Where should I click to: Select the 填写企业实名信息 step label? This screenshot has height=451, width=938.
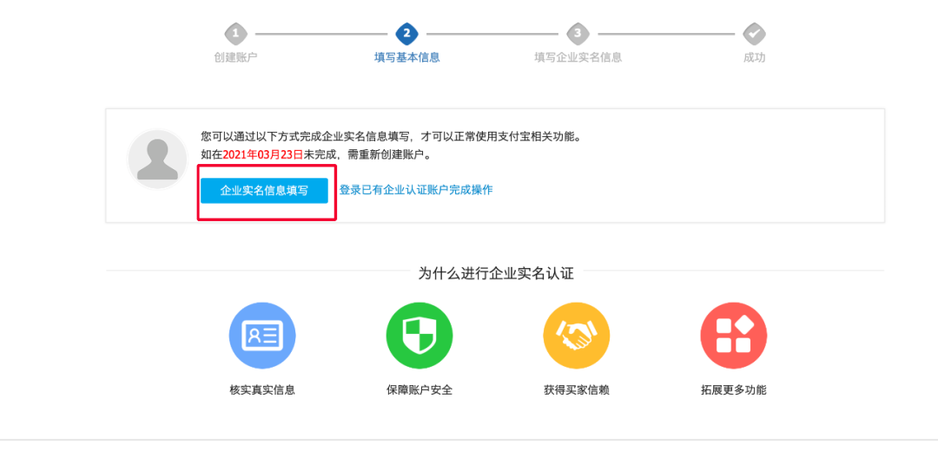click(x=578, y=58)
